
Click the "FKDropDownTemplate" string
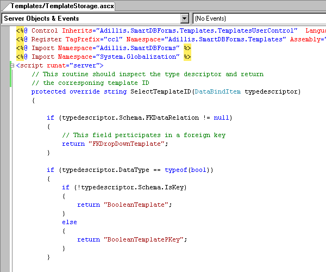pyautogui.click(x=127, y=144)
